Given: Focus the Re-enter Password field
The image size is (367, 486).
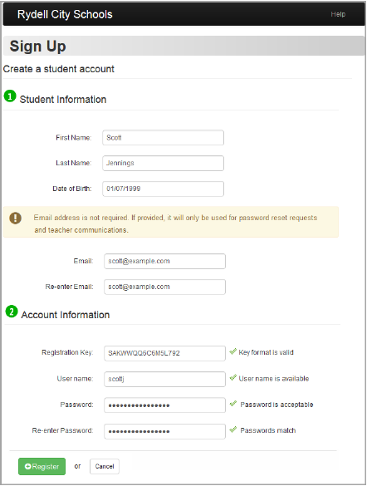Looking at the screenshot, I should [x=164, y=431].
